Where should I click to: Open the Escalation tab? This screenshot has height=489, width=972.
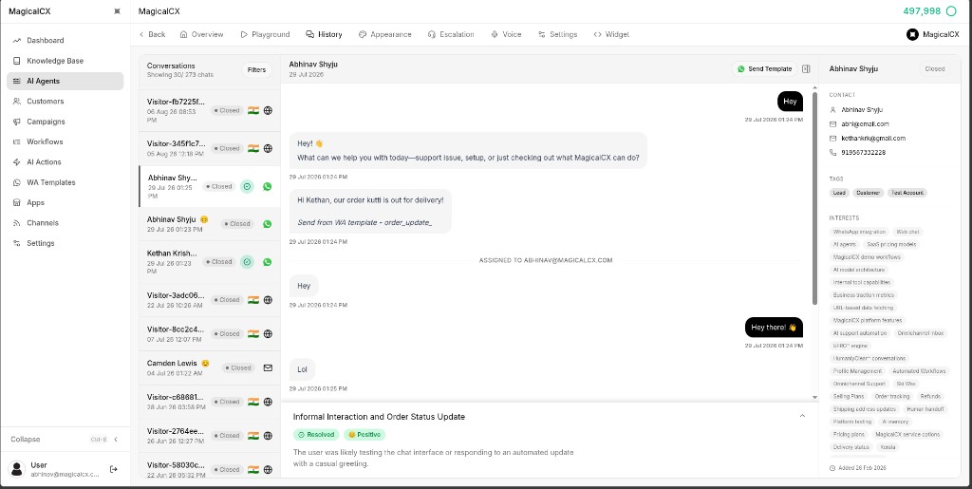(x=451, y=35)
